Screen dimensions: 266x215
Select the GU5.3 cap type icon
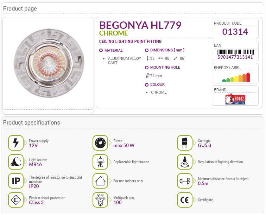point(185,143)
